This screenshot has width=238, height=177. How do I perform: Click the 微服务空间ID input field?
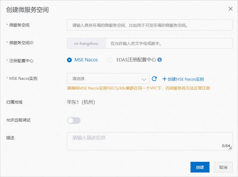[169, 43]
